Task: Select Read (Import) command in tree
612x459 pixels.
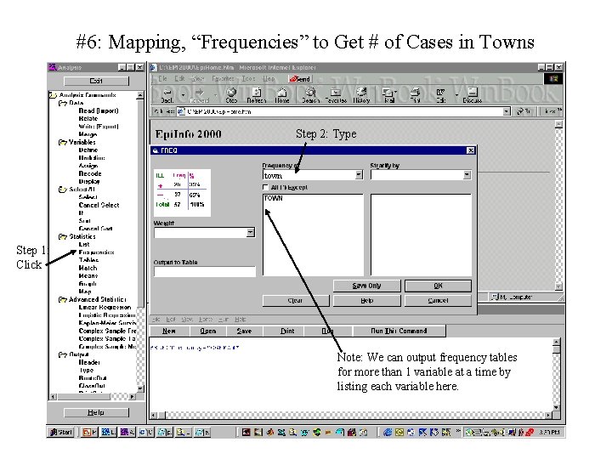Action: click(99, 110)
